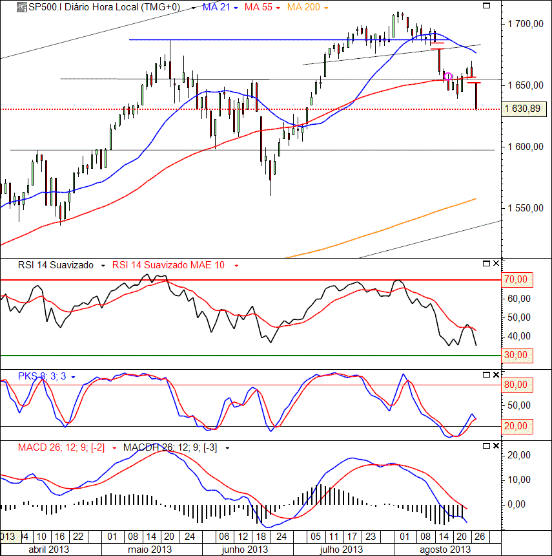Viewport: 552px width, 556px height.
Task: Click the abril 2013 month label
Action: tap(49, 550)
